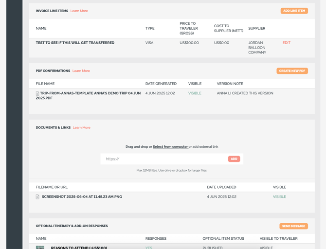Open Learn More beside Invoice Line Items
Viewport: 326px width, 249px height.
click(x=79, y=11)
